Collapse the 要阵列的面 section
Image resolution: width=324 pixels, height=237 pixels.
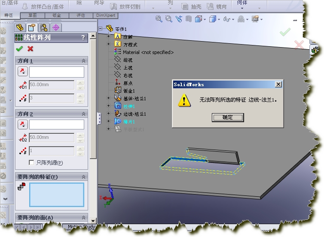pyautogui.click(x=83, y=217)
